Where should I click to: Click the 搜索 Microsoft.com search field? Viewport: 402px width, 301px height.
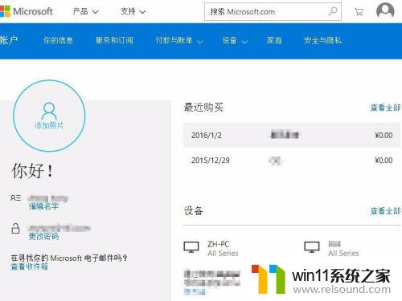[x=273, y=11]
